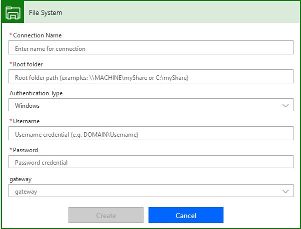Click the chevron arrow in Authentication Type
301x229 pixels.
285,106
